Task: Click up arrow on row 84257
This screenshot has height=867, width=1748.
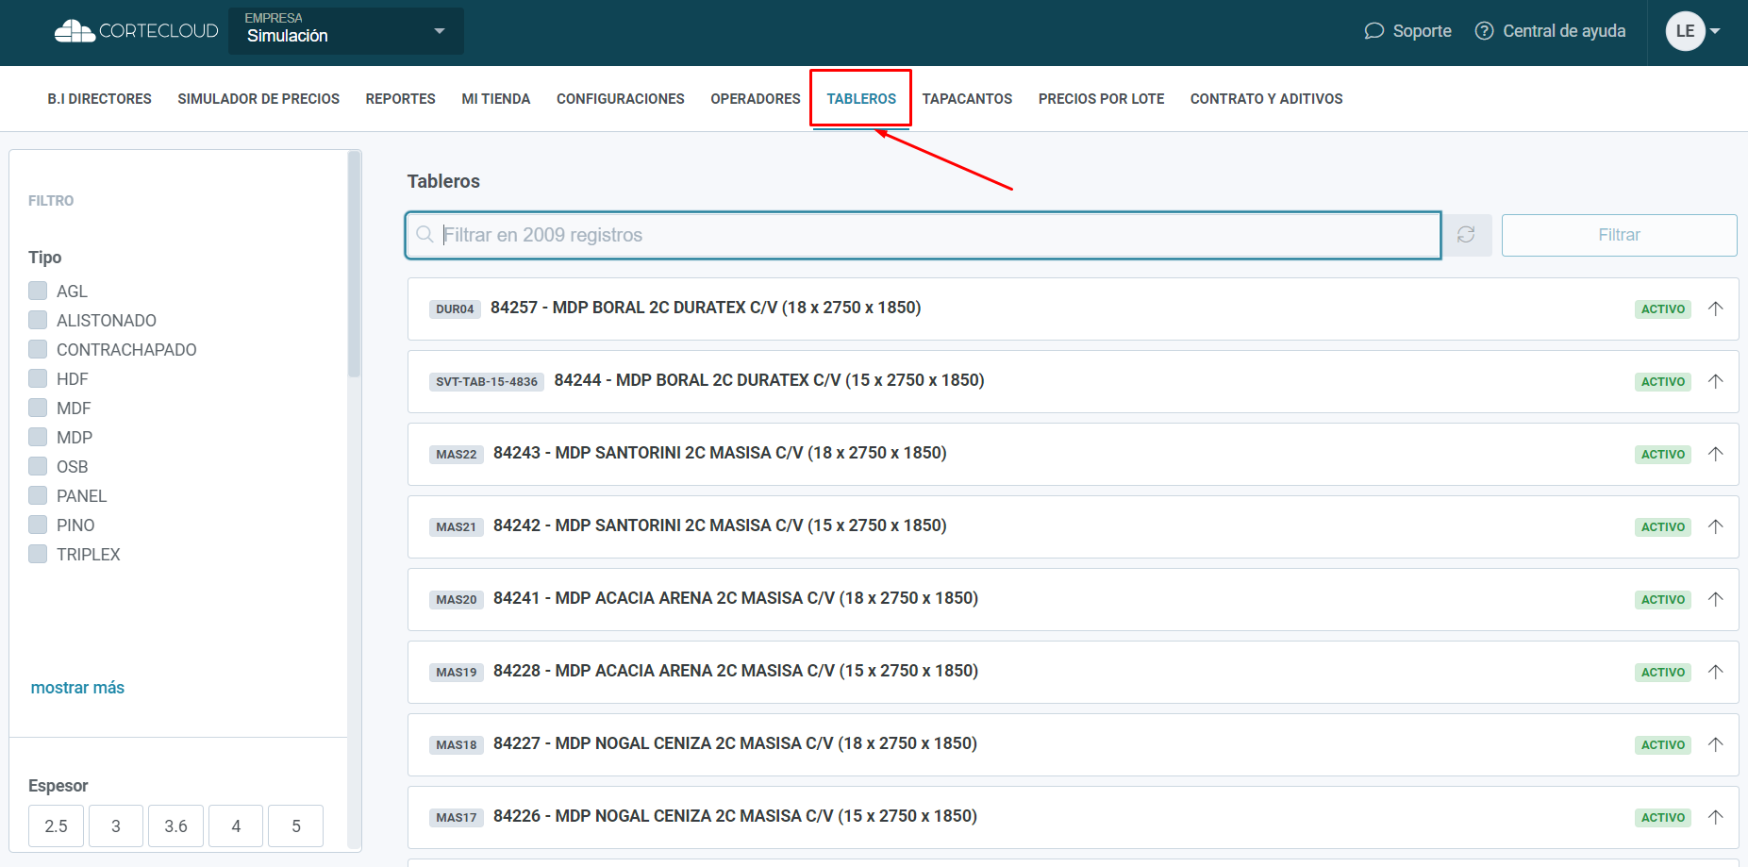Action: (x=1716, y=308)
